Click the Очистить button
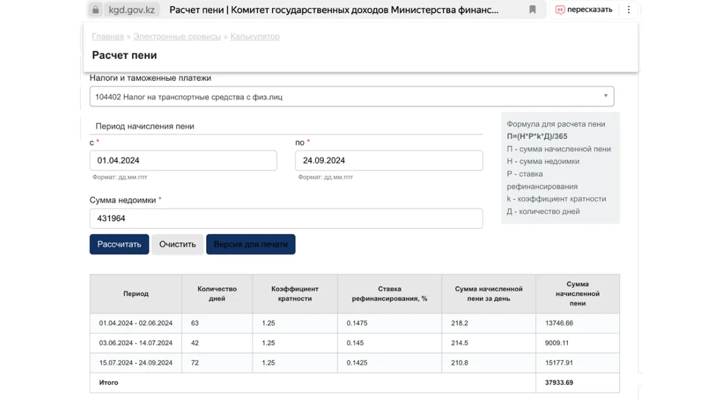722x400 pixels. [178, 245]
